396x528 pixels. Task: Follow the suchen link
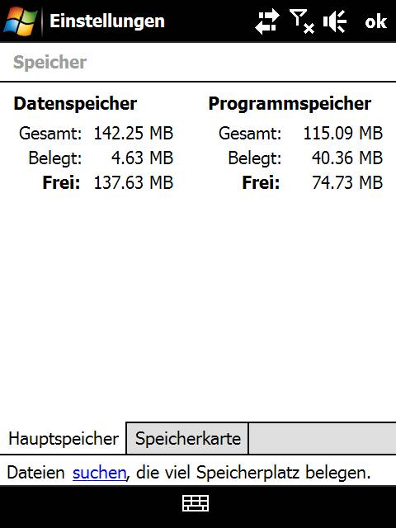click(99, 473)
